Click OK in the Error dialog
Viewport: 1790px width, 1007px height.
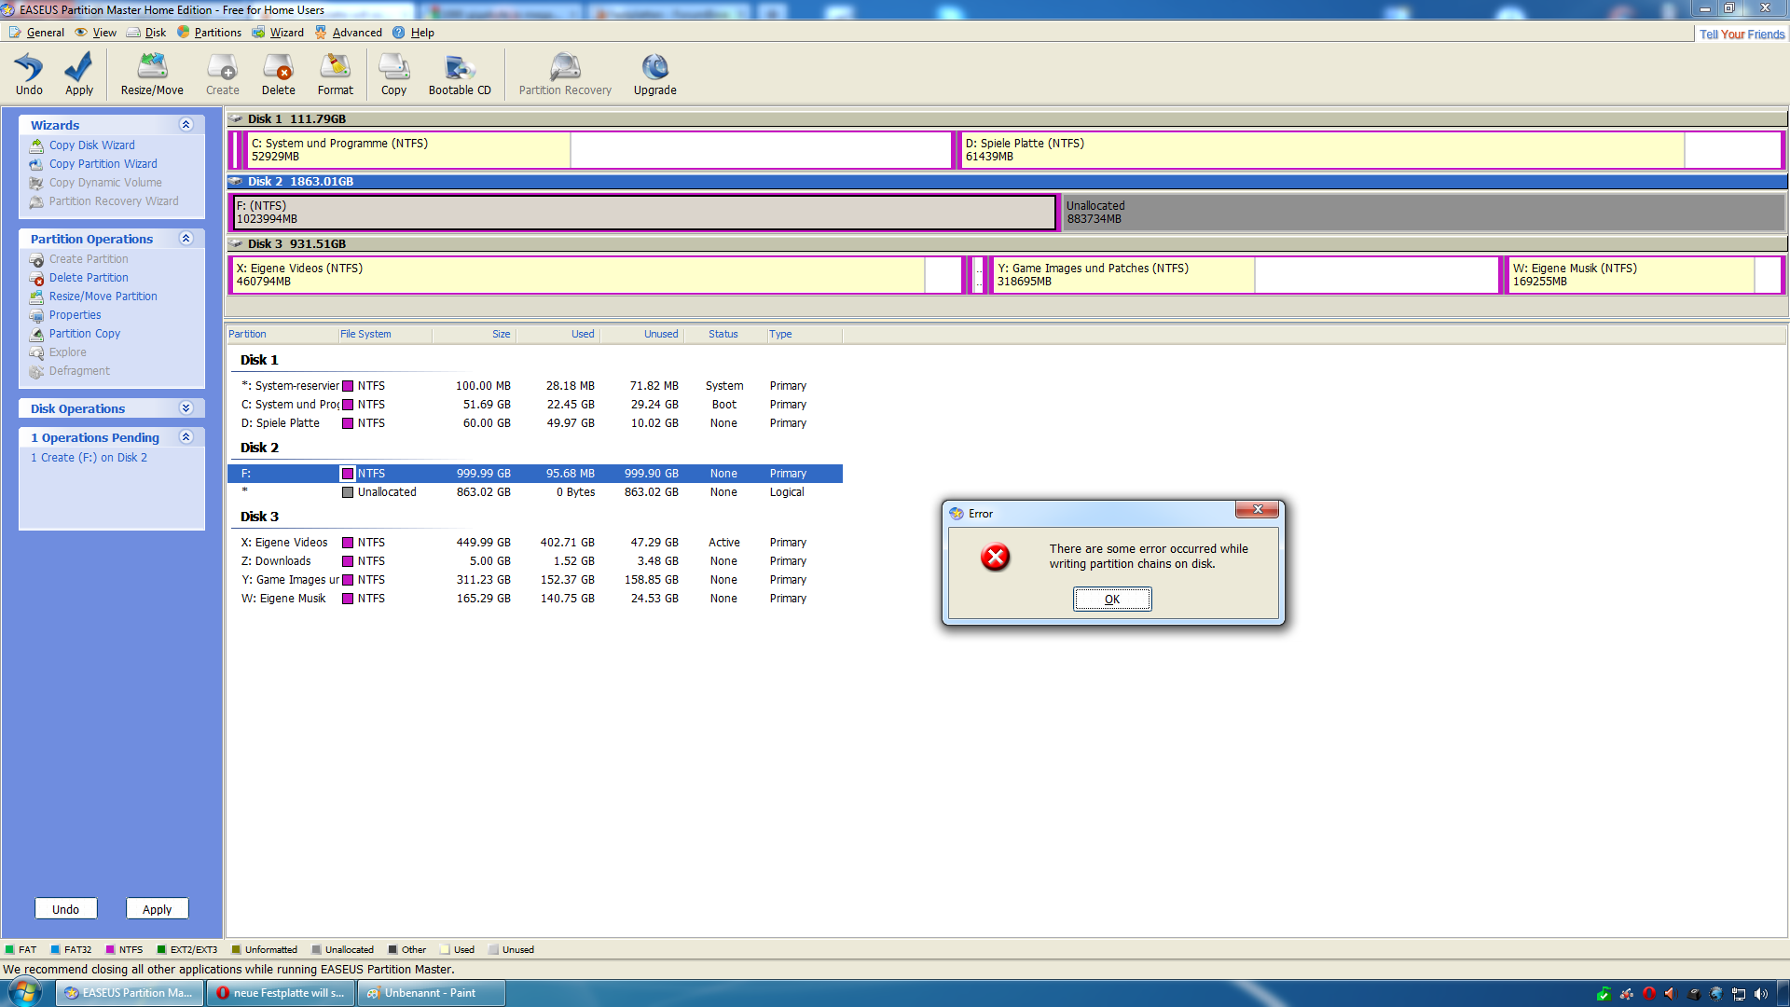(x=1112, y=600)
